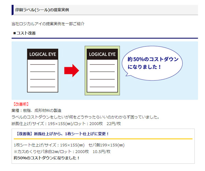
Task: Click the left LOGICAL EYE label illustration
Action: pyautogui.click(x=43, y=70)
